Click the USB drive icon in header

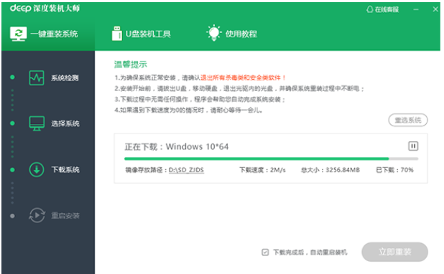(116, 34)
